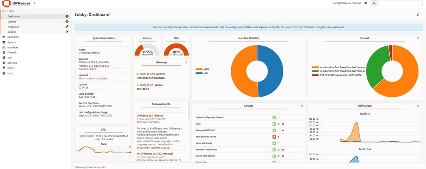Restart the Secure Shell Daemon
Image resolution: width=426 pixels, height=169 pixels.
(x=278, y=156)
